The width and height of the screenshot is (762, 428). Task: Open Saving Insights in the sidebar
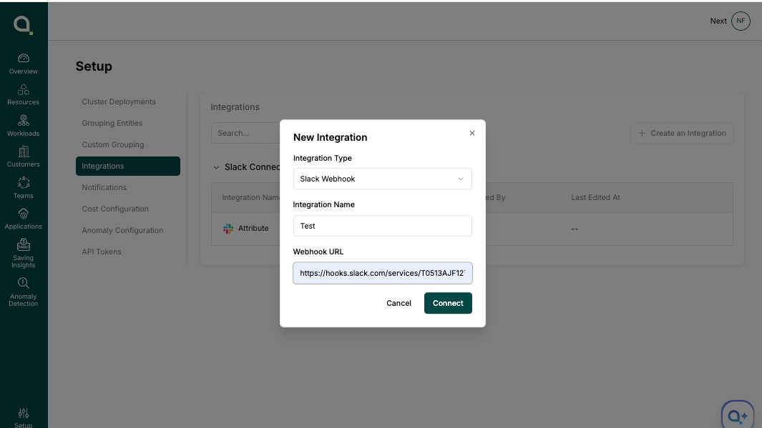pos(24,254)
